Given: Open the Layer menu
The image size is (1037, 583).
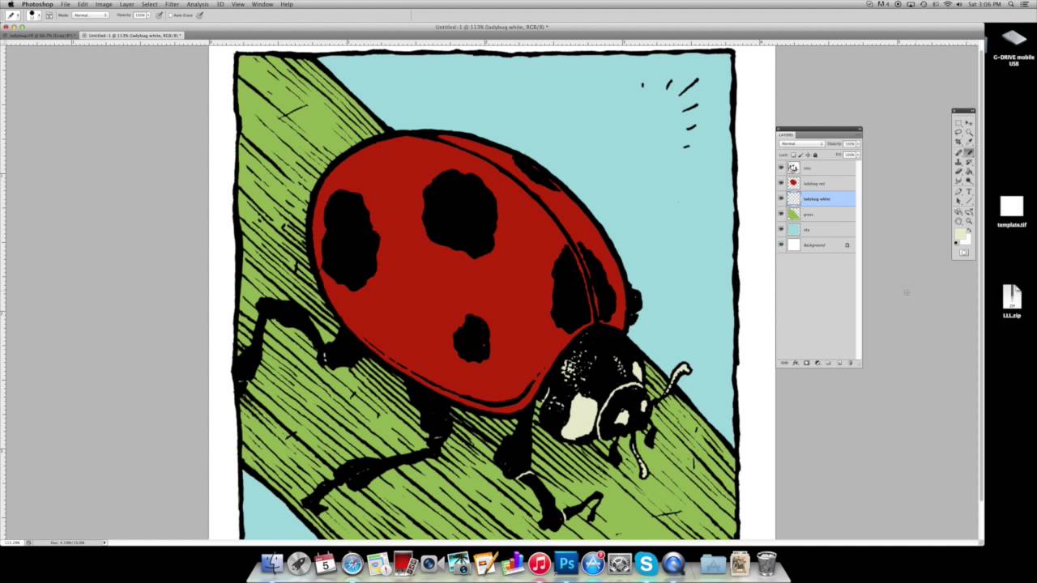Looking at the screenshot, I should pyautogui.click(x=126, y=4).
